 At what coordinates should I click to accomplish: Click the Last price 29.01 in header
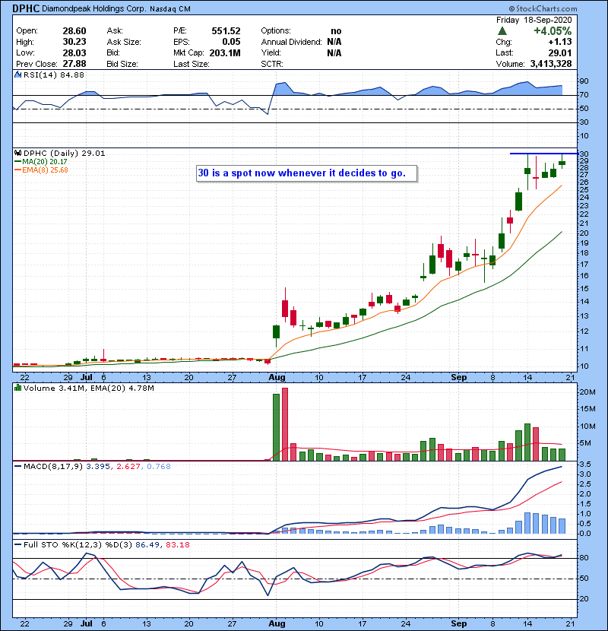559,52
